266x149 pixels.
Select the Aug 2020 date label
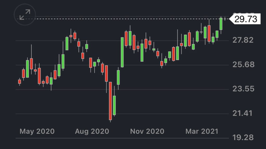pos(92,131)
